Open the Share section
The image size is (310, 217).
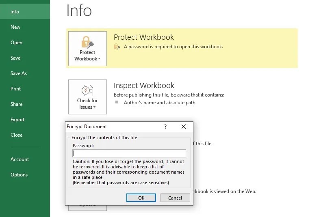point(25,104)
